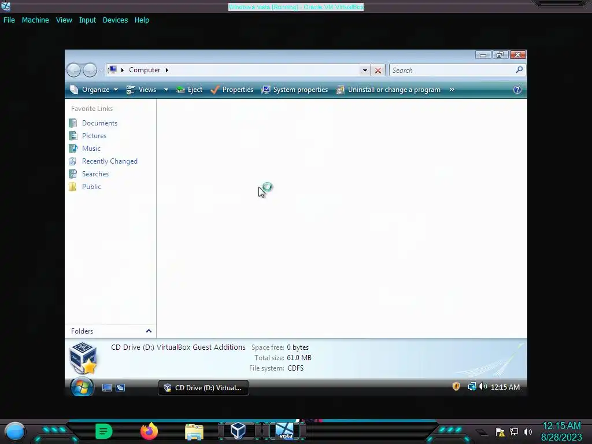
Task: Click the host volume tray icon
Action: point(528,431)
